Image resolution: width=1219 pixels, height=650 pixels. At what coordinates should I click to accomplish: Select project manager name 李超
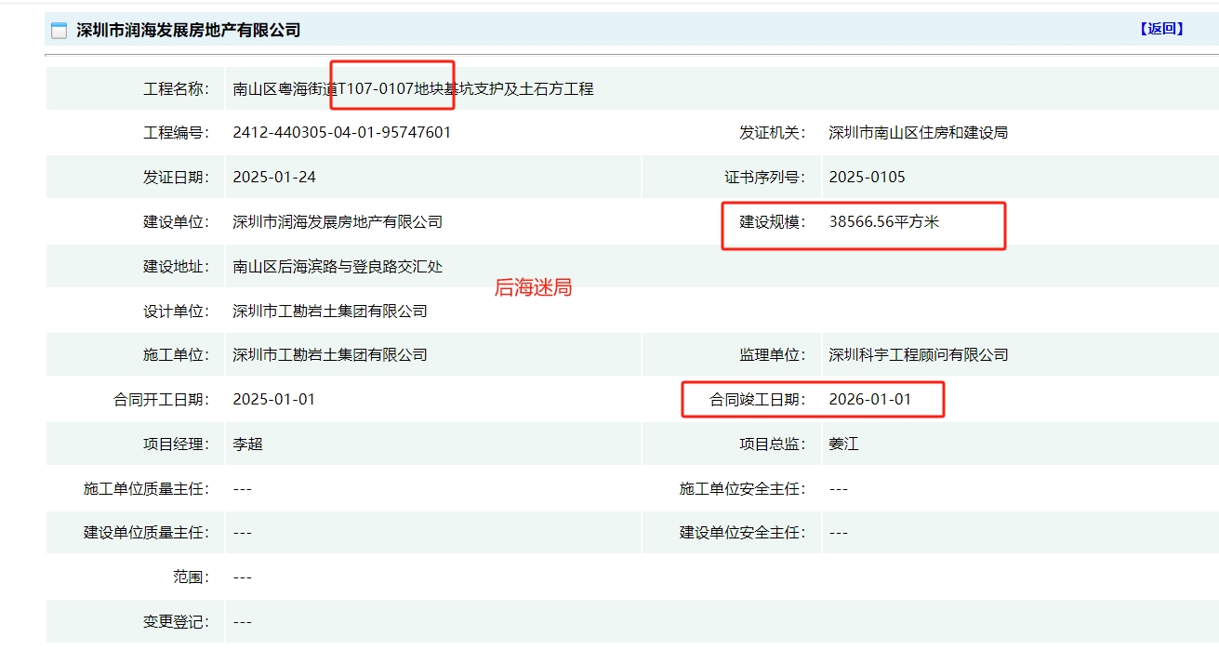[247, 444]
